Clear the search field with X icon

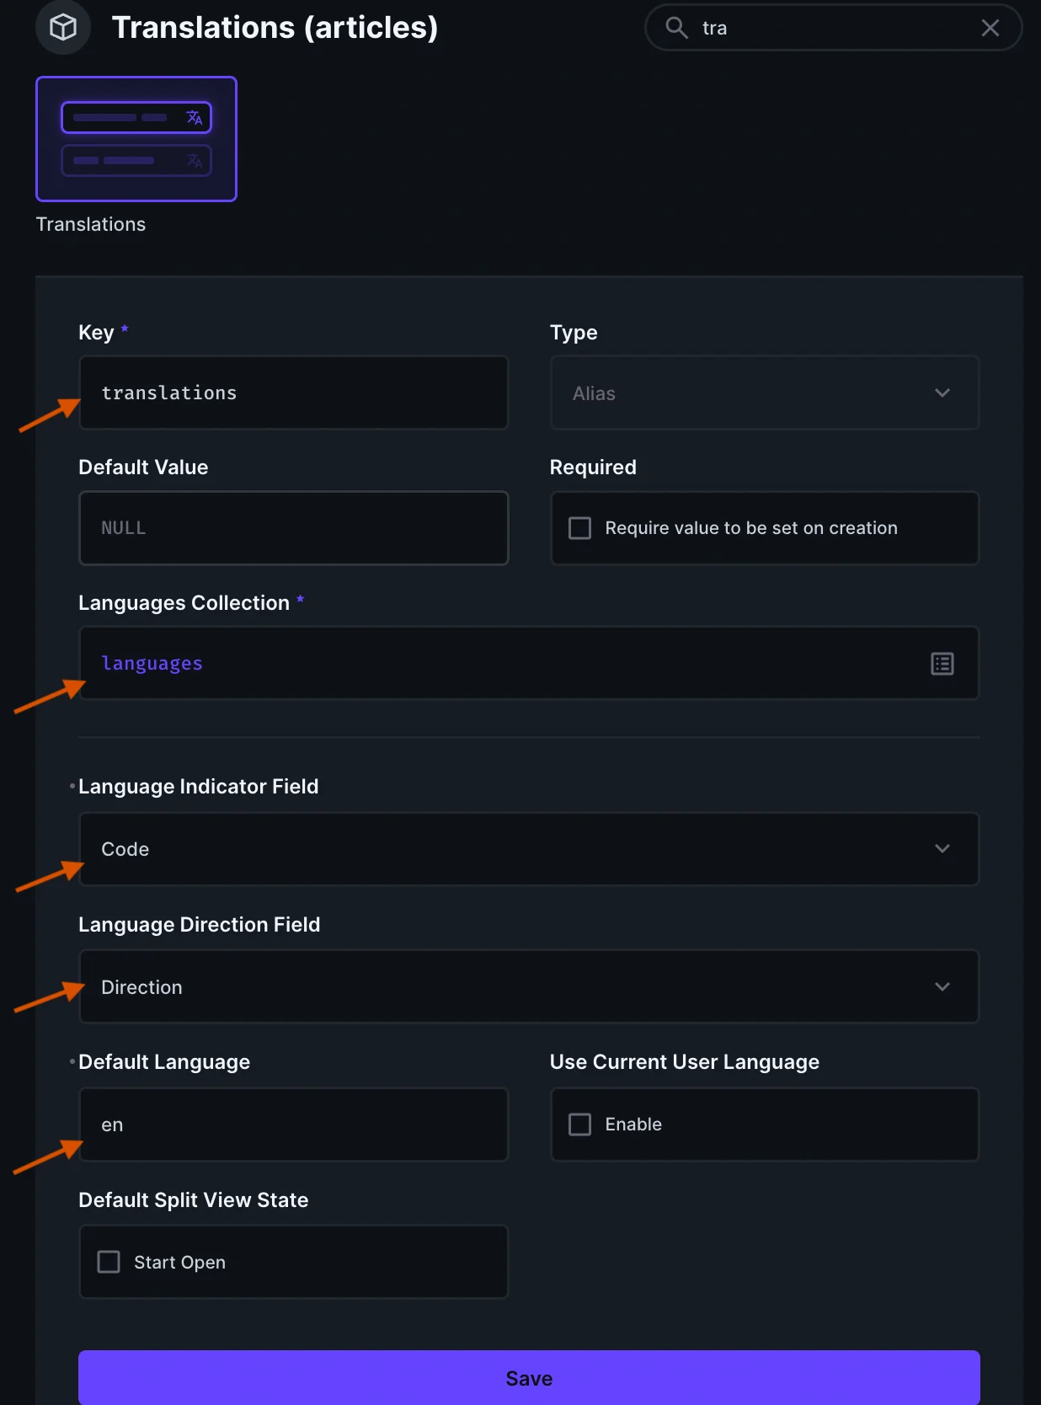990,28
